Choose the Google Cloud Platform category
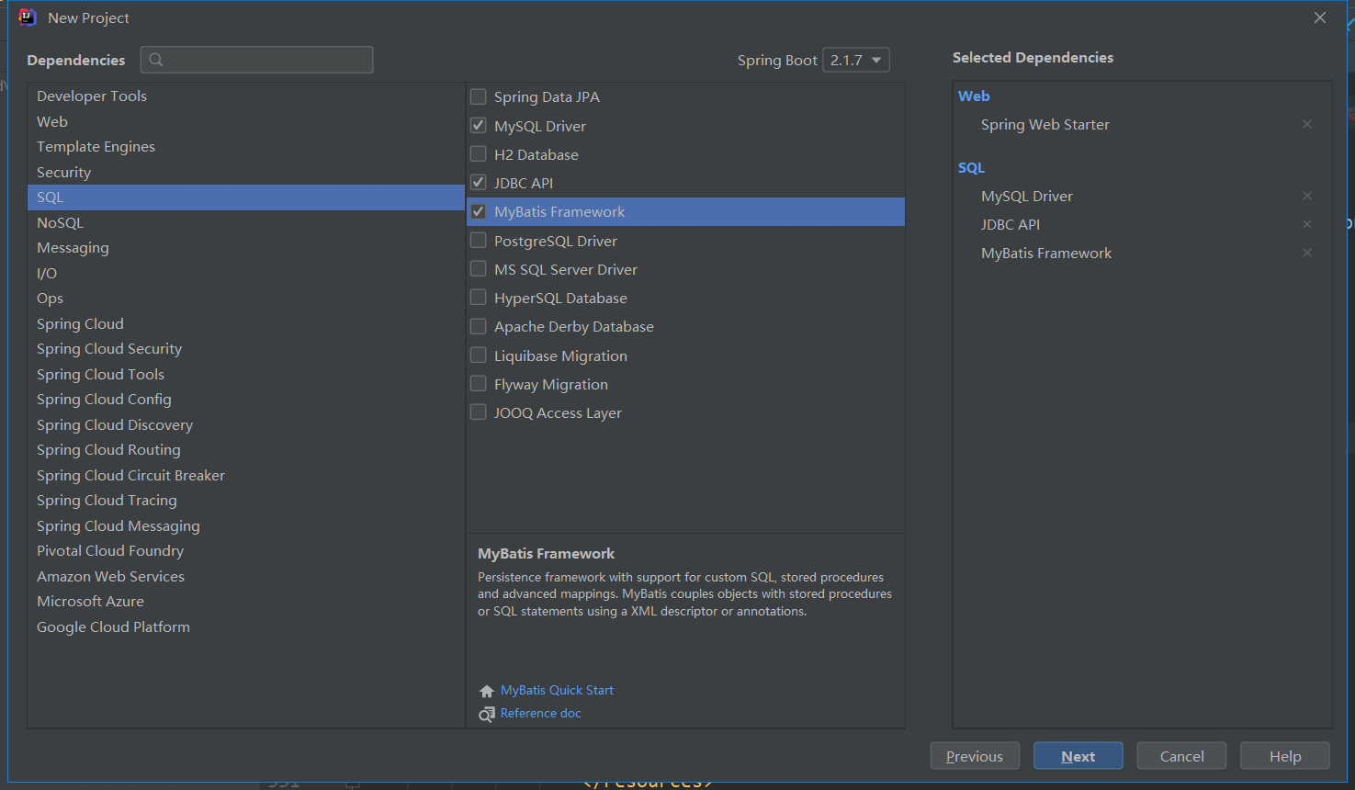Viewport: 1355px width, 790px height. (246, 626)
